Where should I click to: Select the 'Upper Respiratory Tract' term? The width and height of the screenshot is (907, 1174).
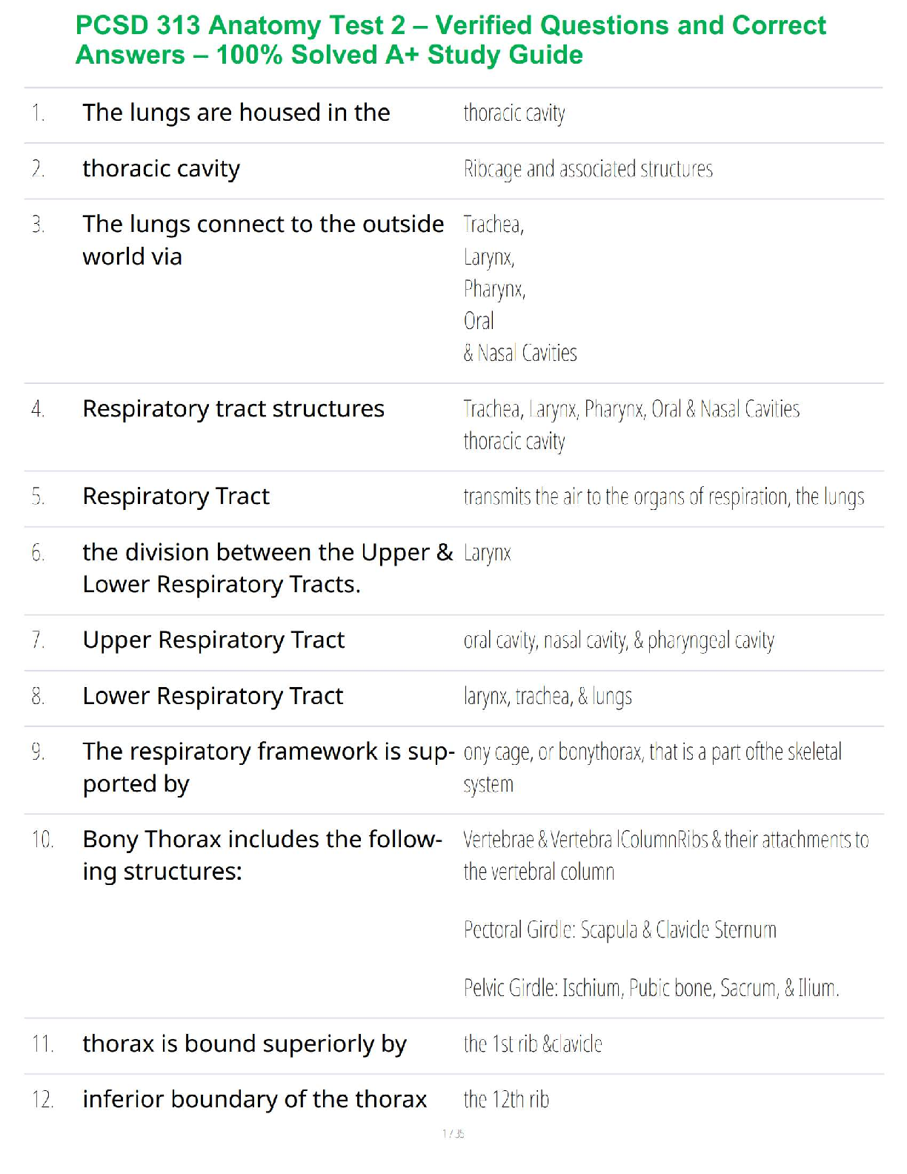pos(213,640)
